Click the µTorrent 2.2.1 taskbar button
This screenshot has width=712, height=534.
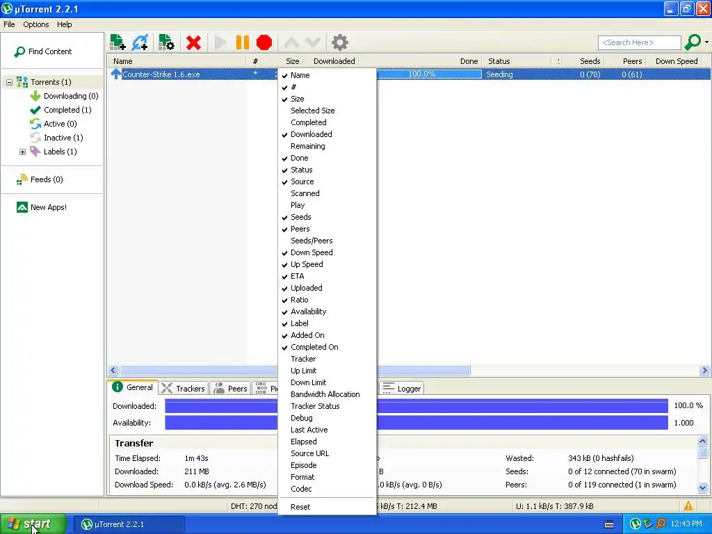tap(129, 524)
